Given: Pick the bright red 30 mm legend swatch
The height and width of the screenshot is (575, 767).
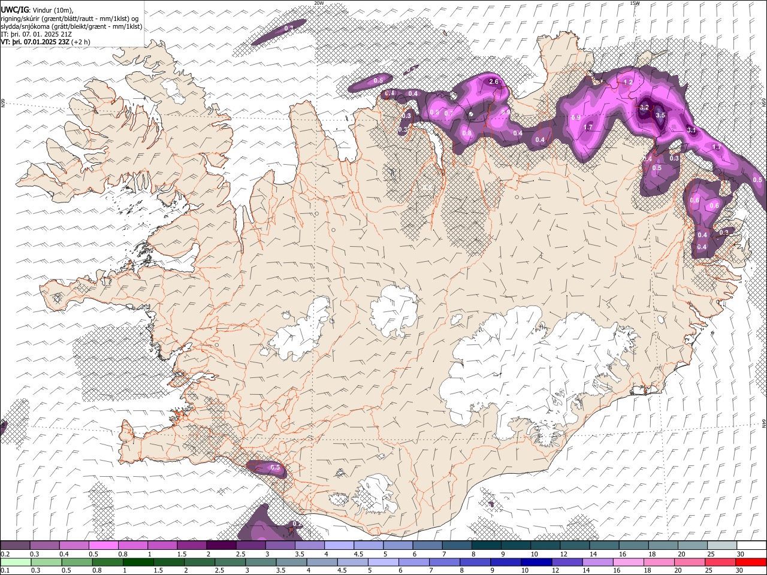Looking at the screenshot, I should click(x=750, y=562).
